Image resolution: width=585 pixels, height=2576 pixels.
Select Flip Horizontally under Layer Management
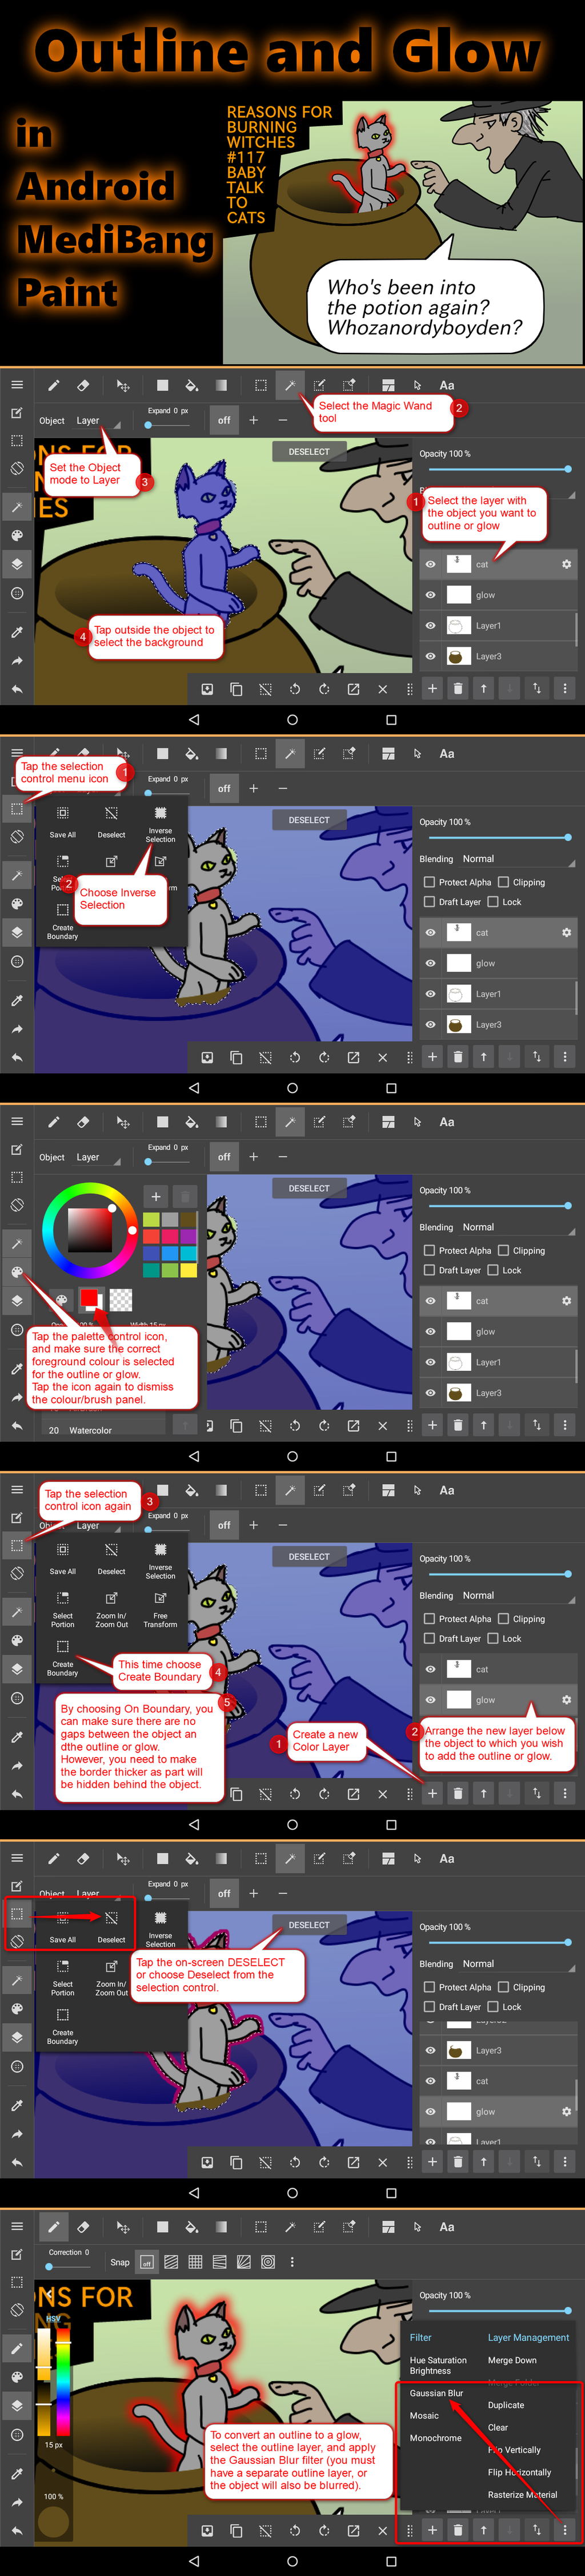(519, 2472)
